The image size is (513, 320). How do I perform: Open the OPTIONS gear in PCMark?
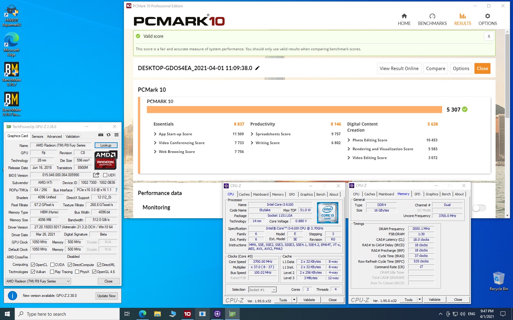(x=487, y=20)
